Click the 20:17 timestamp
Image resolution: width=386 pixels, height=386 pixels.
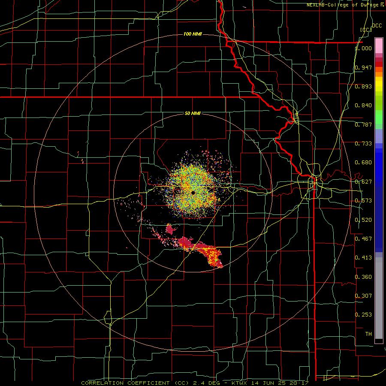[299, 383]
